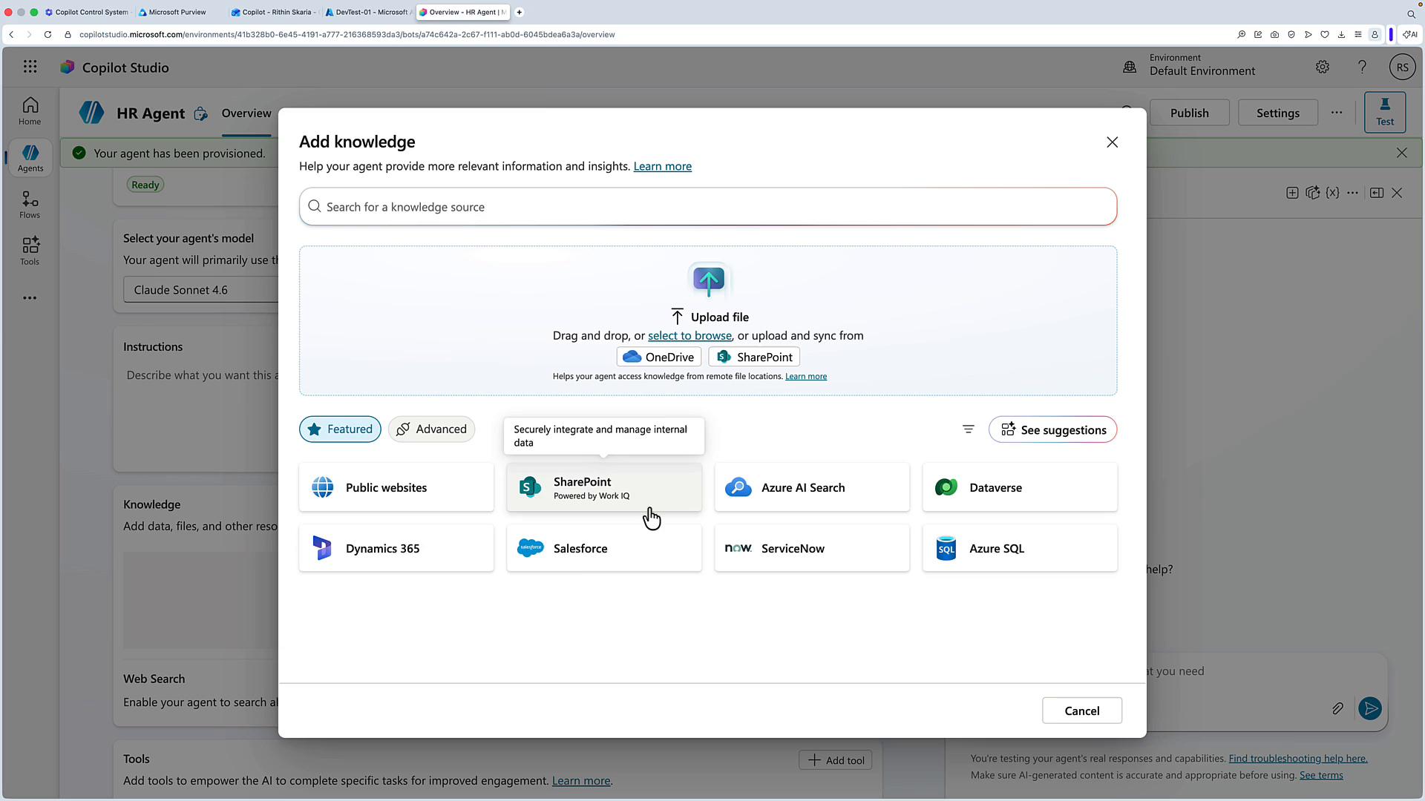Image resolution: width=1425 pixels, height=801 pixels.
Task: Choose the Dynamics 365 source
Action: [396, 548]
